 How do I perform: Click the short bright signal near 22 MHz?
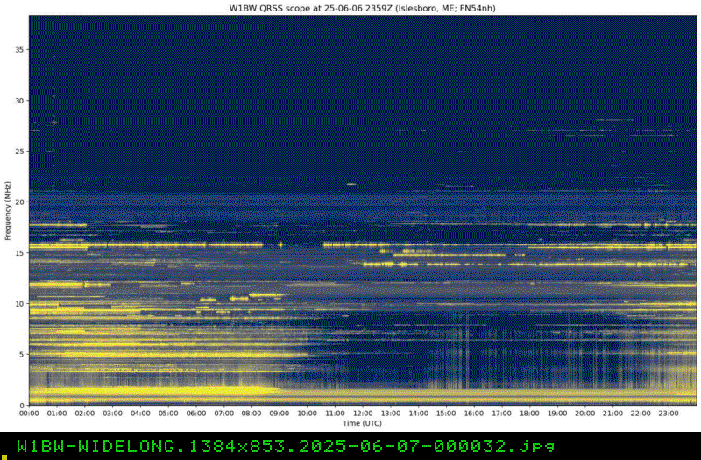pyautogui.click(x=351, y=184)
